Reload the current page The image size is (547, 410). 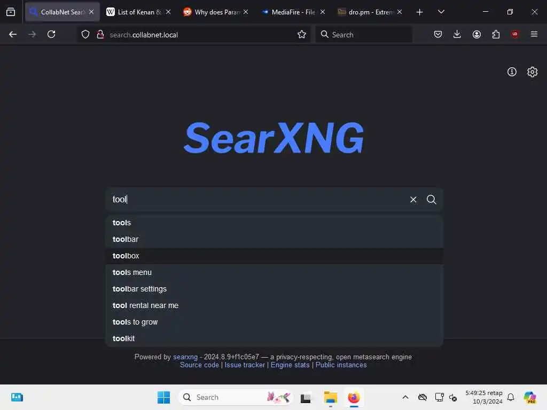[51, 34]
